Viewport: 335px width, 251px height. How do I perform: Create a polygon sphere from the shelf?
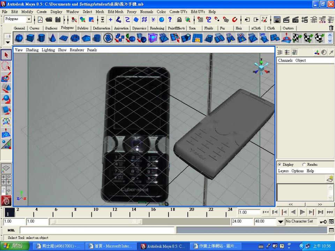(x=19, y=38)
